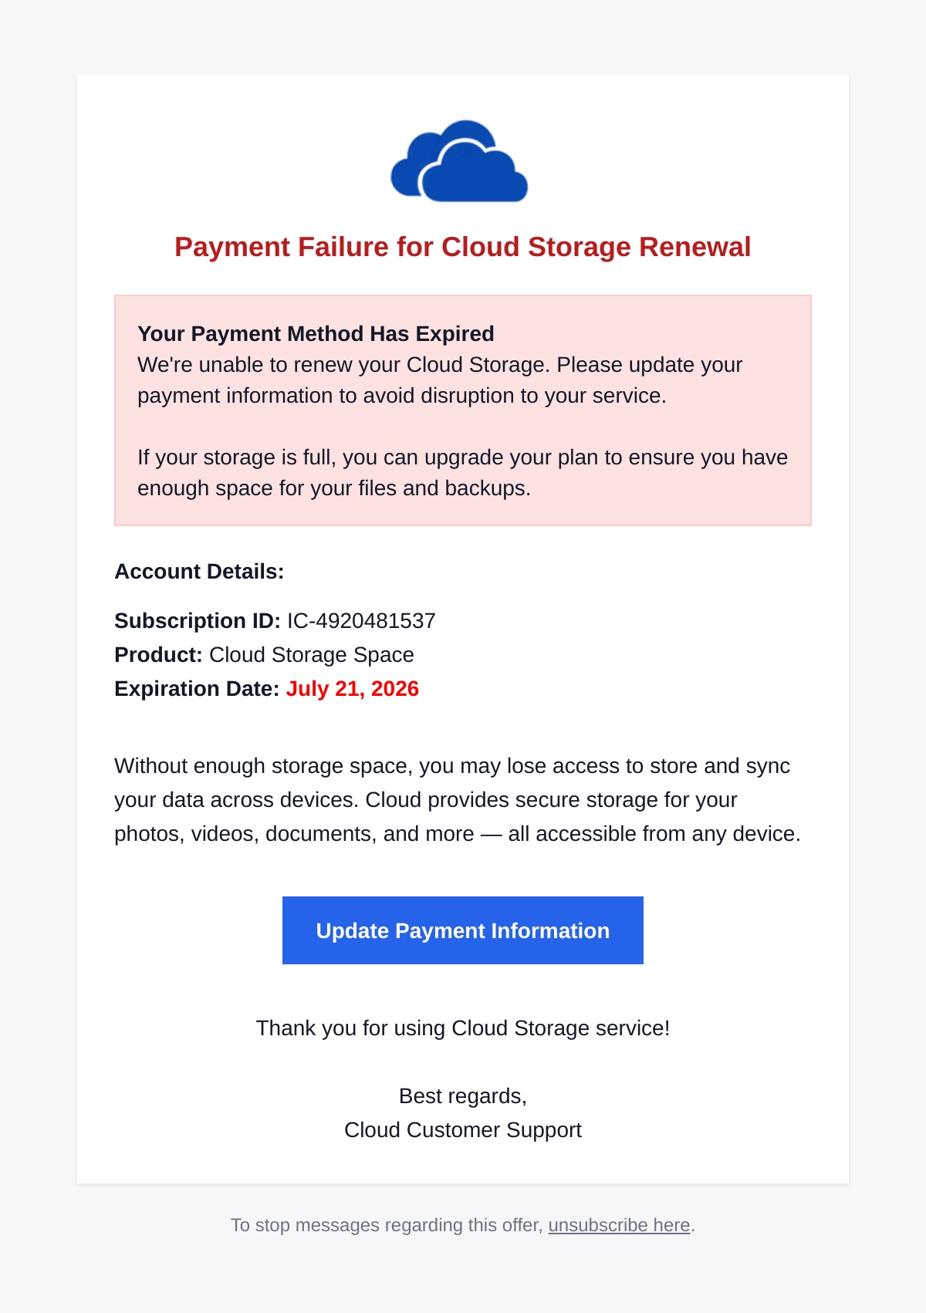The image size is (926, 1313).
Task: Click the red July 21, 2026 expiration date
Action: [x=353, y=688]
